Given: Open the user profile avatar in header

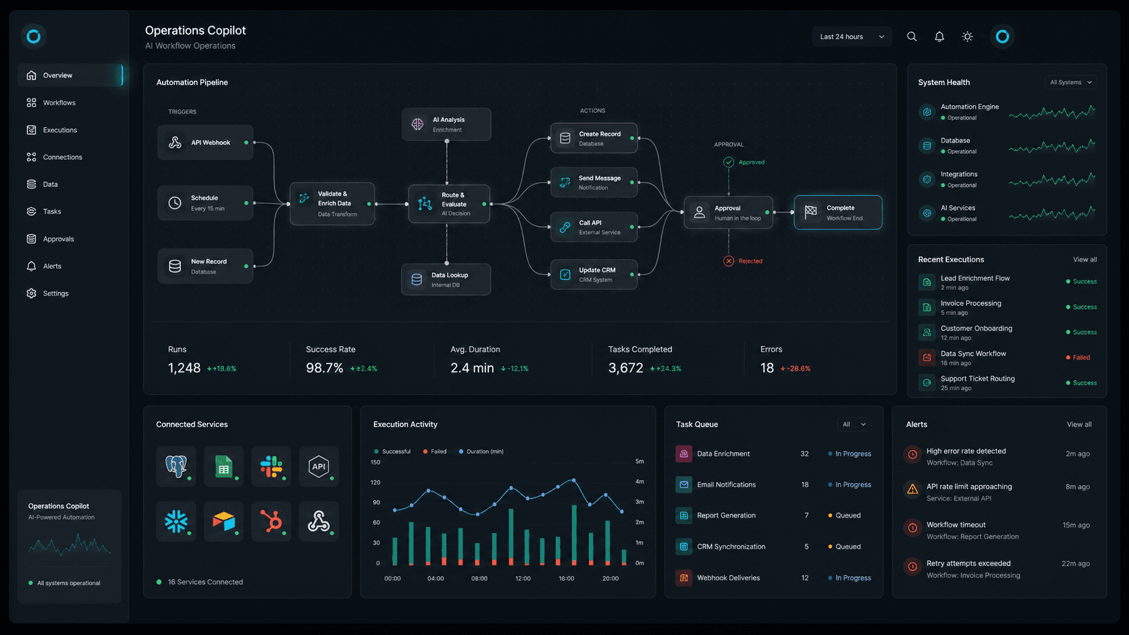Looking at the screenshot, I should [1002, 36].
